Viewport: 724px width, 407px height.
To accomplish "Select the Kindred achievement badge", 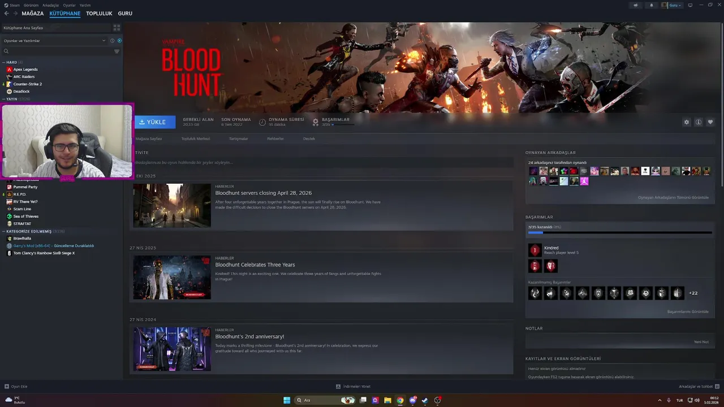I will [535, 250].
